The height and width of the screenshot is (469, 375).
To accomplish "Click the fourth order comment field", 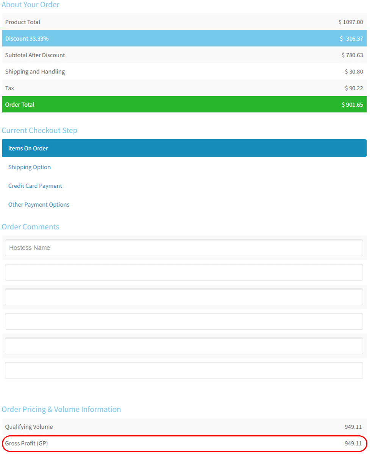I will pos(184,321).
